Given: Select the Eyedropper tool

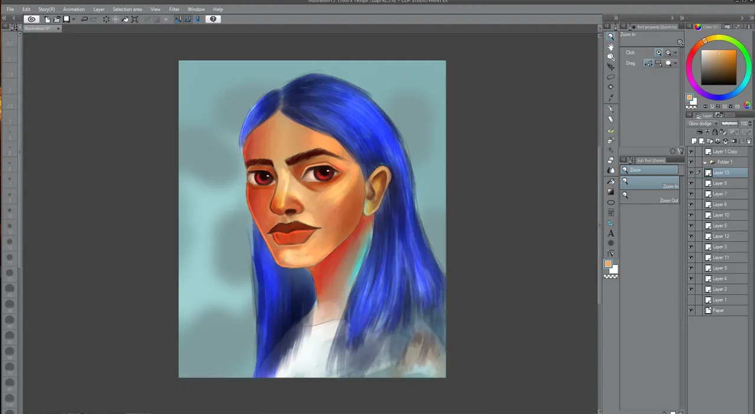Looking at the screenshot, I should coord(610,97).
